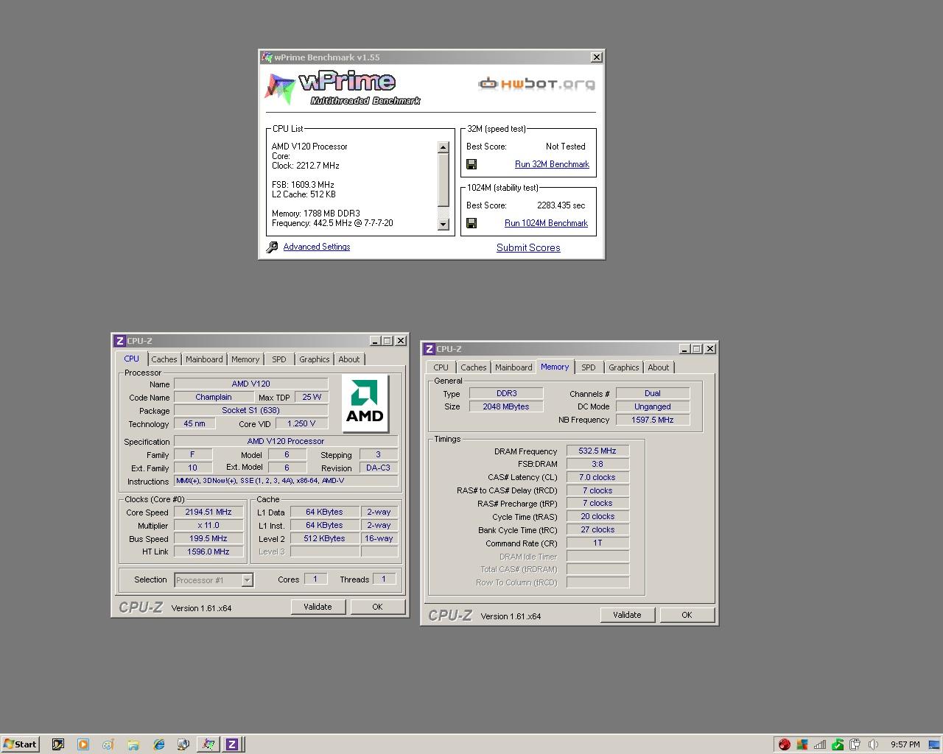The height and width of the screenshot is (754, 943).
Task: Select Caches tab in right CPU-Z window
Action: [474, 367]
